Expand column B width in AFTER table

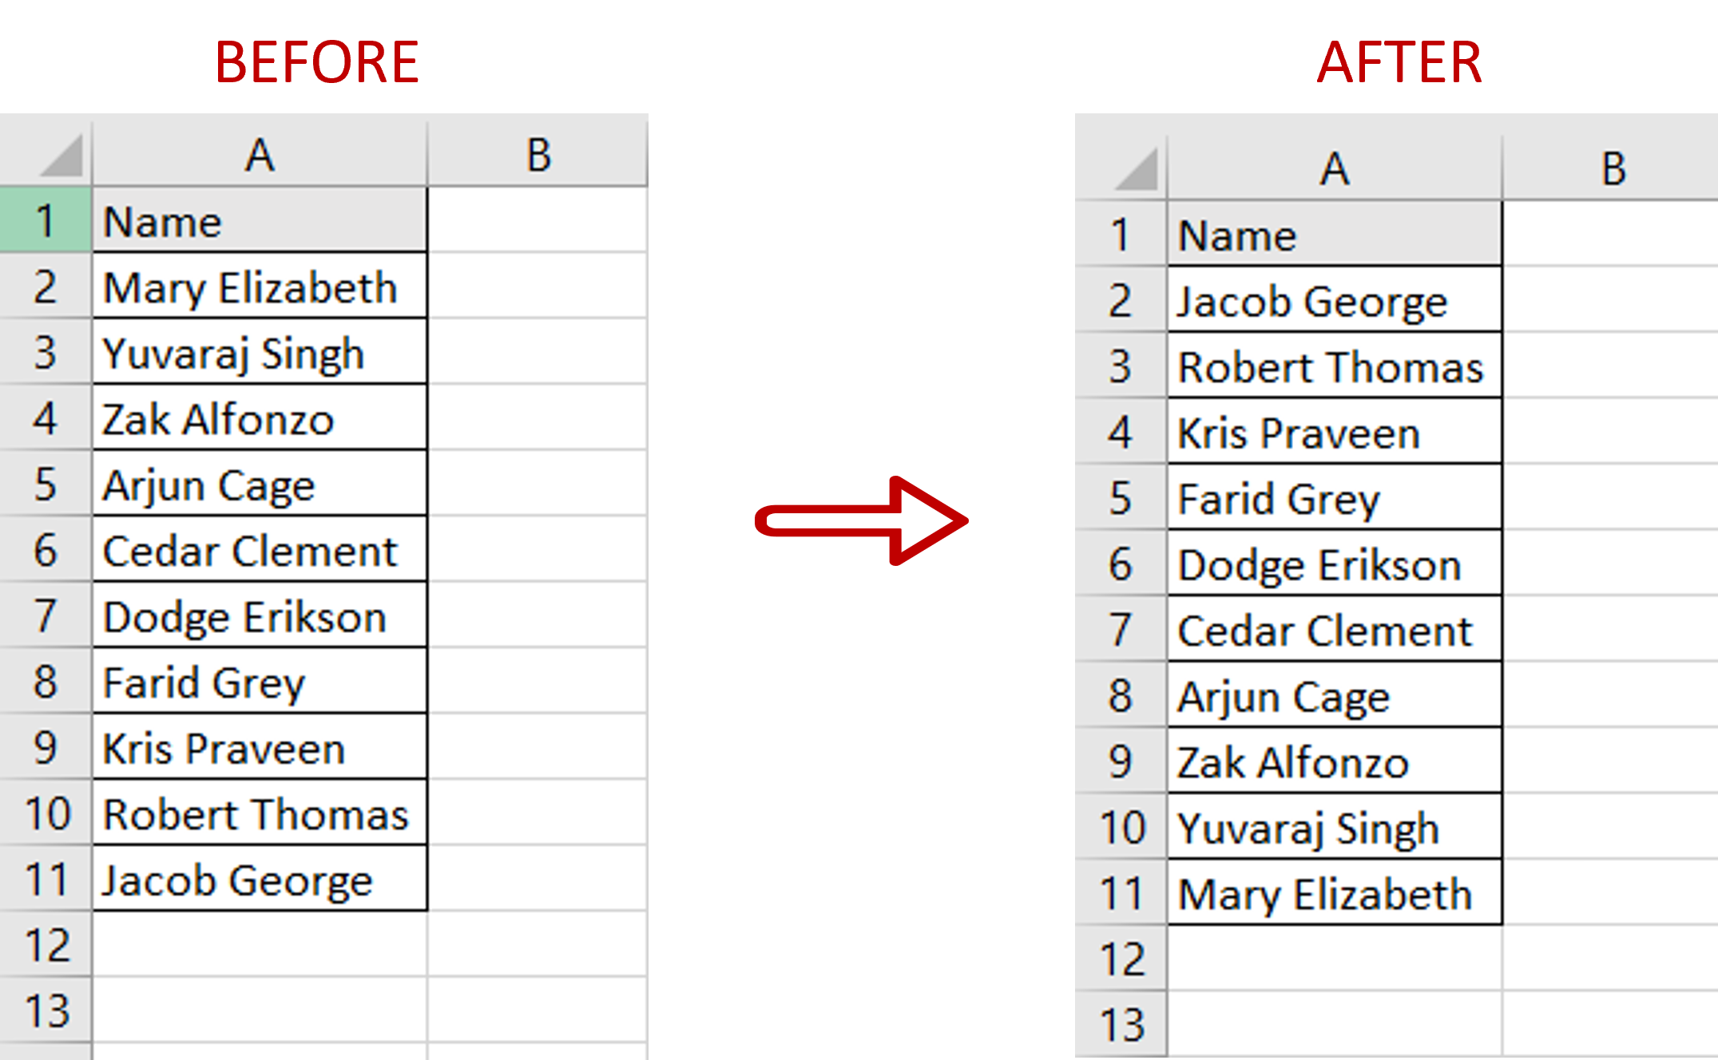(1716, 160)
